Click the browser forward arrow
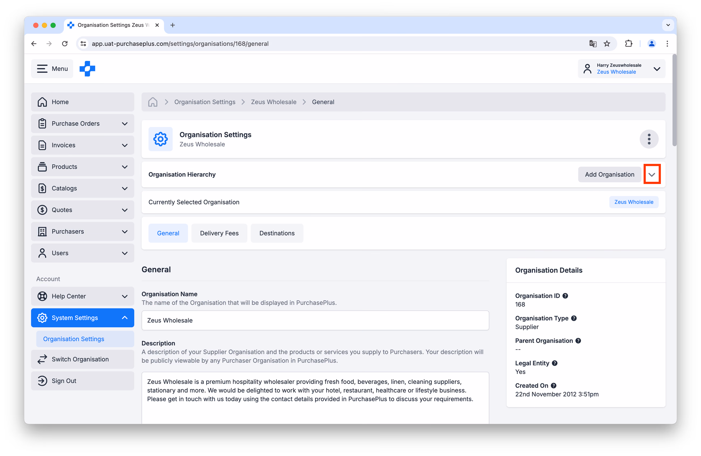The width and height of the screenshot is (701, 456). click(x=49, y=44)
